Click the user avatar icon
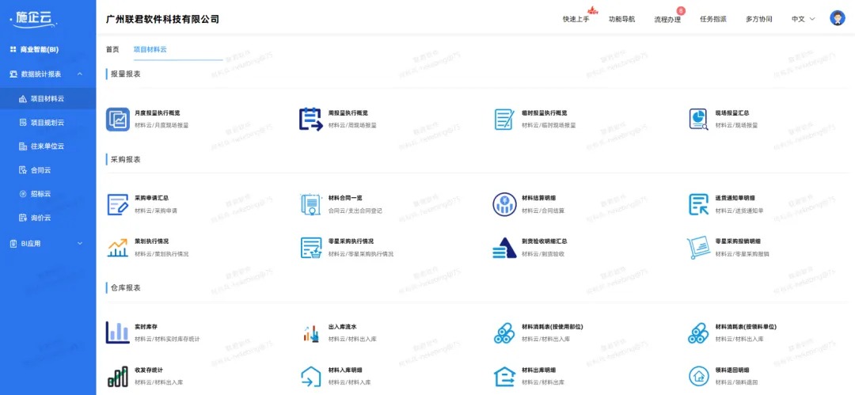Image resolution: width=855 pixels, height=395 pixels. pyautogui.click(x=837, y=18)
